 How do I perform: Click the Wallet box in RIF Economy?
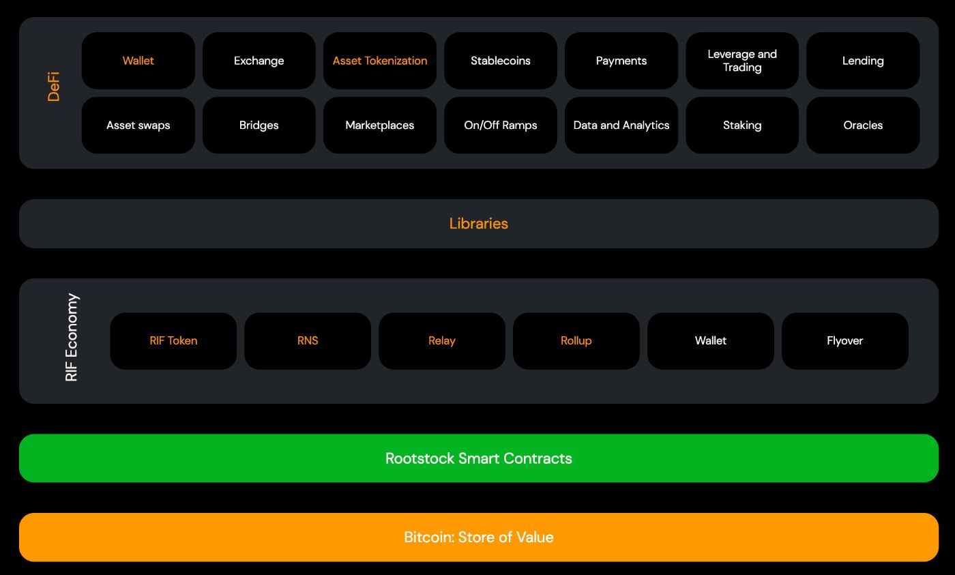pyautogui.click(x=711, y=341)
